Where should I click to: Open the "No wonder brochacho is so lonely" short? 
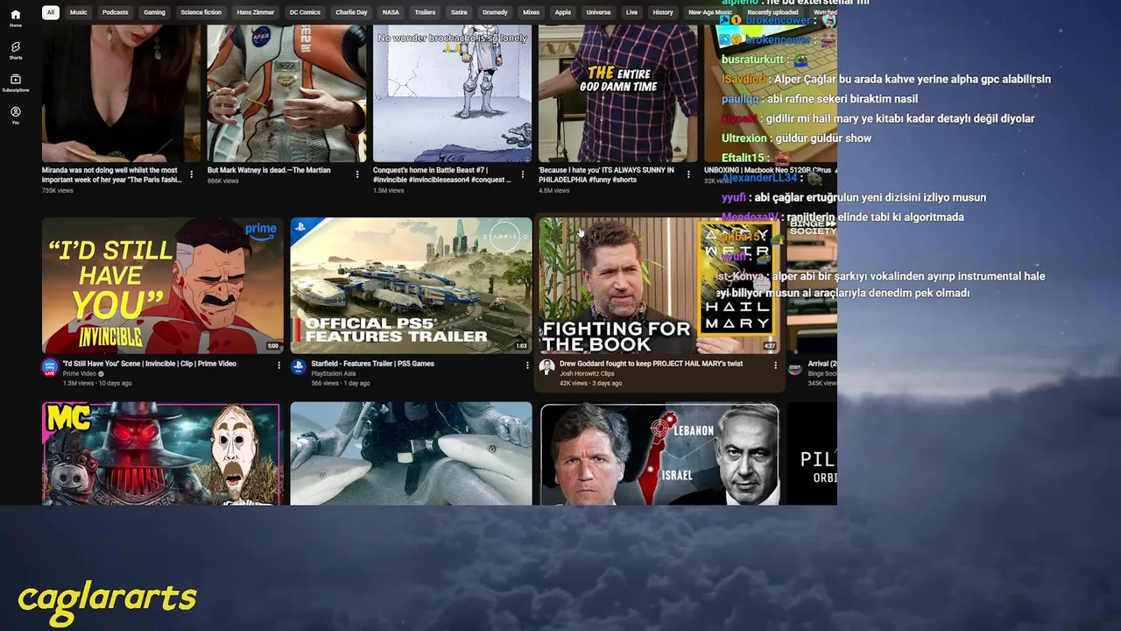point(452,93)
